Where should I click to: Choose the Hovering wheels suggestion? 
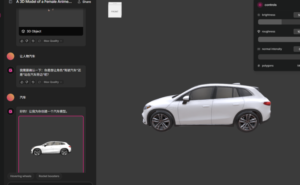(21, 176)
